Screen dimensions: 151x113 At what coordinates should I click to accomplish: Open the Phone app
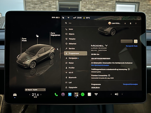click(x=56, y=95)
